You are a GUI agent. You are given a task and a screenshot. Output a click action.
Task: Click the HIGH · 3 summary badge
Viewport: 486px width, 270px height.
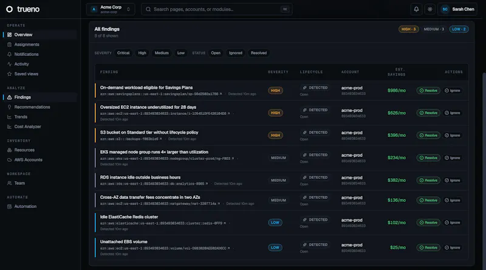coord(408,29)
